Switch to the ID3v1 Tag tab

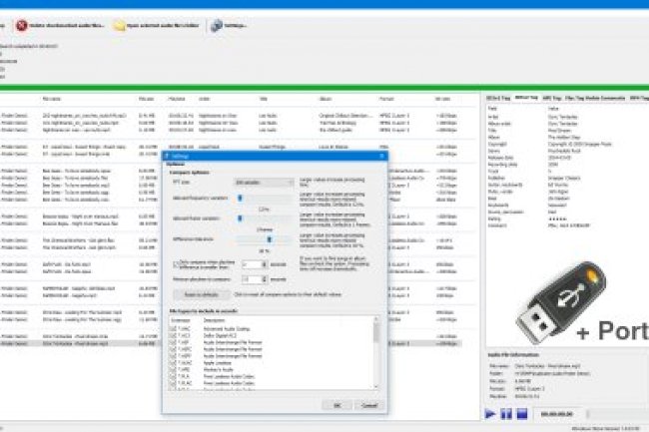[x=496, y=98]
